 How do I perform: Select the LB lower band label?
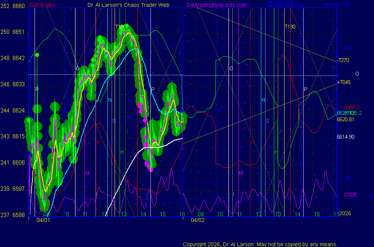coord(347,178)
